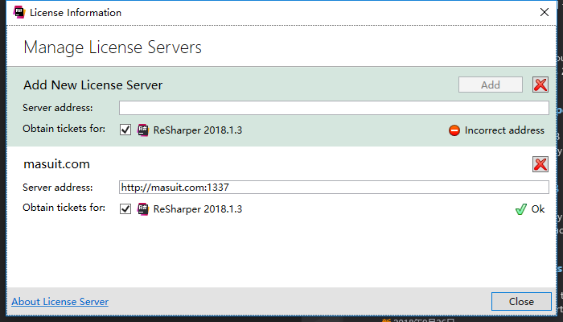Click the Ok status text
The width and height of the screenshot is (563, 322).
(538, 209)
